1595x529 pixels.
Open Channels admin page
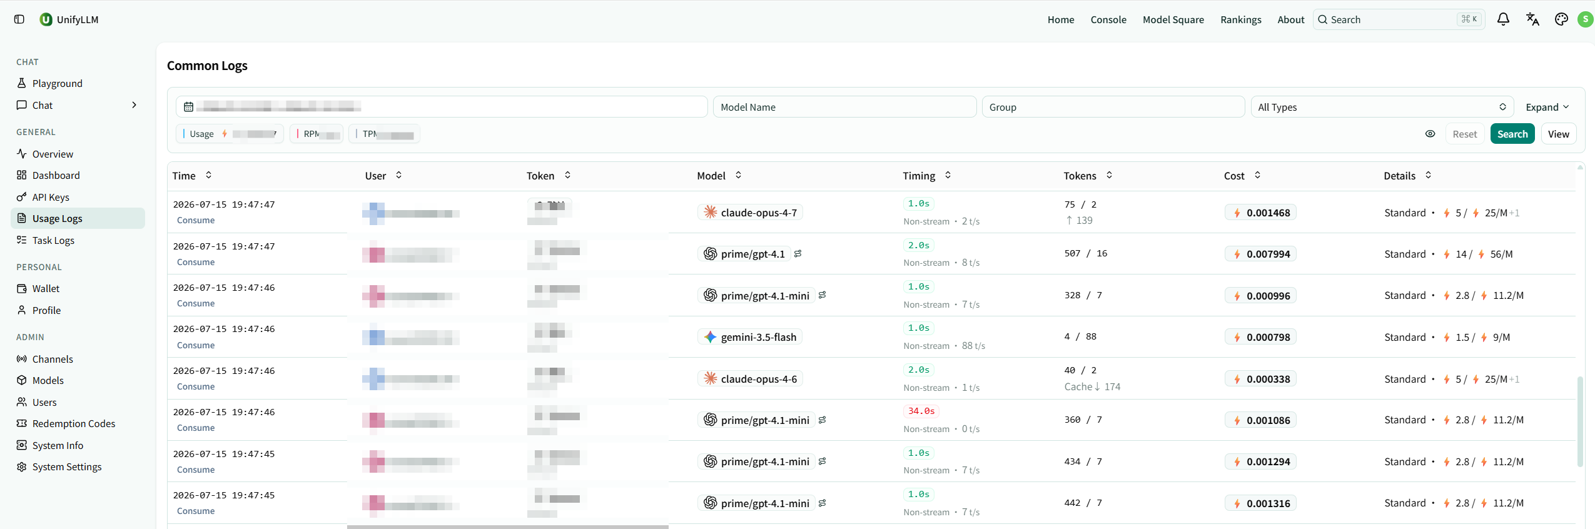(78, 359)
